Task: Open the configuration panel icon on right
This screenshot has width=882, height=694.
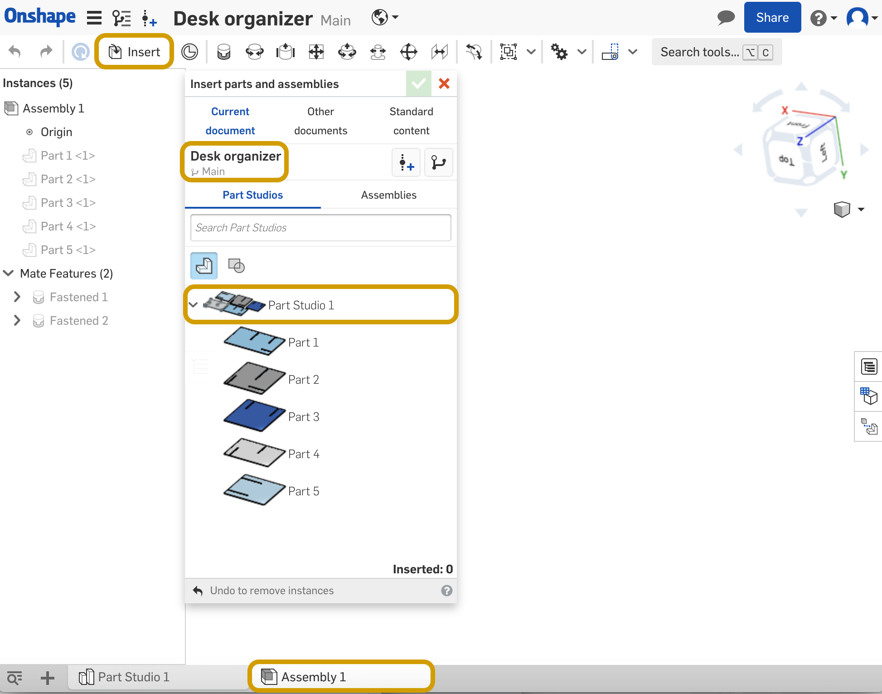Action: (x=869, y=396)
